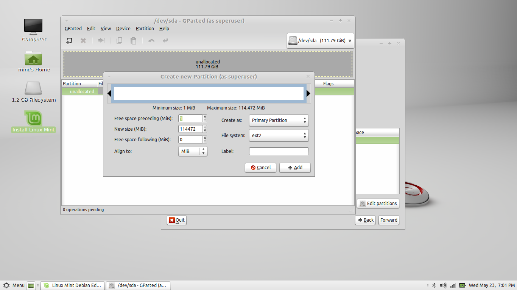Click the Partition column header
This screenshot has height=290, width=517.
pos(79,83)
